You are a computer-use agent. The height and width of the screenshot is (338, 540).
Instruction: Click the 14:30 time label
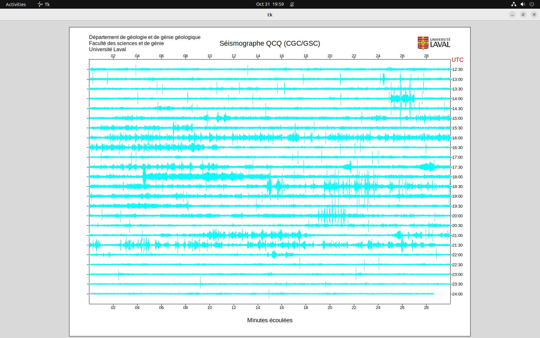(457, 109)
